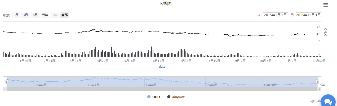Viewport: 337px width, 106px height.
Task: Click the start date field 2015年1月5日
Action: point(275,15)
